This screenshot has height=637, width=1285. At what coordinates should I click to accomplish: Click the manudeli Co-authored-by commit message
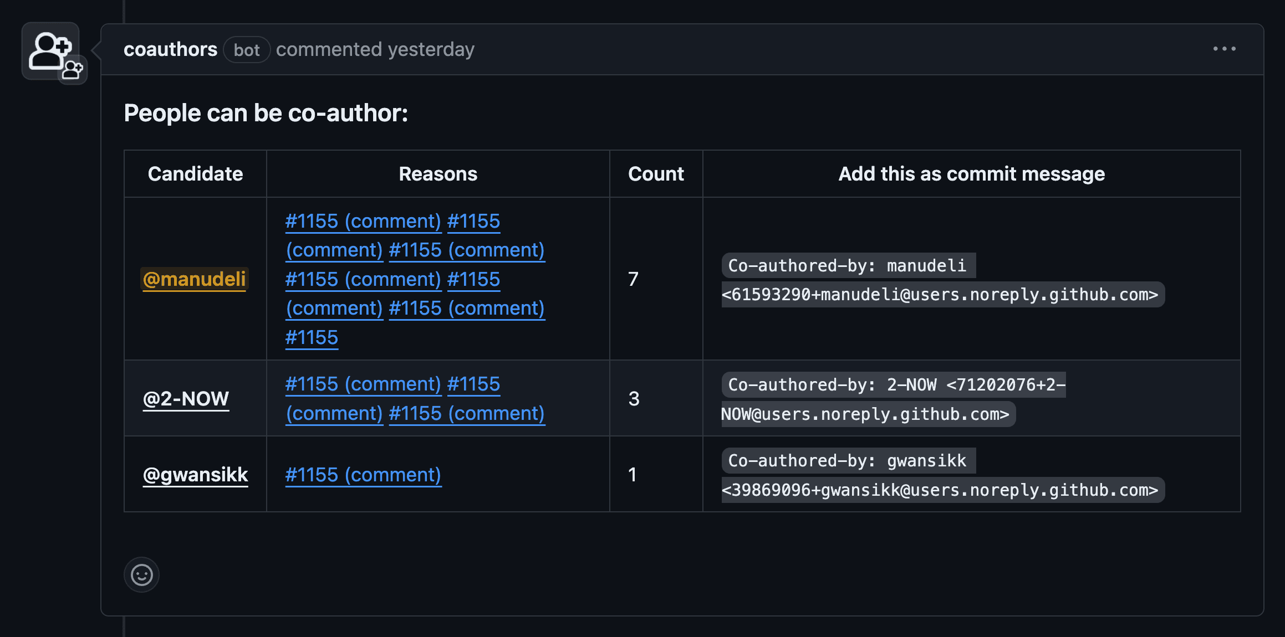tap(942, 280)
